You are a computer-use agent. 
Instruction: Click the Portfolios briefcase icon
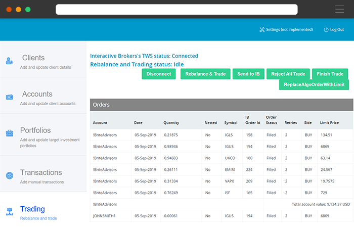tap(10, 133)
